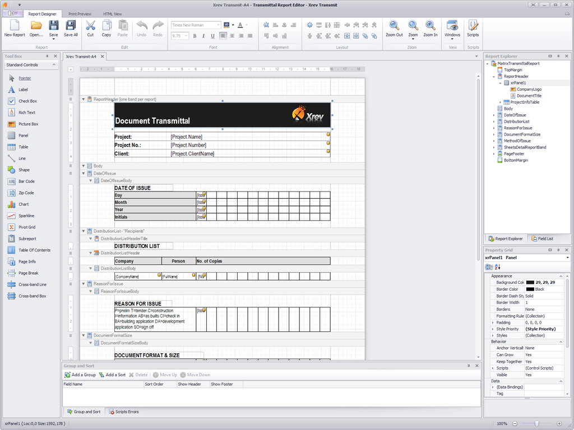Open the Scripts editor
The height and width of the screenshot is (430, 574).
[x=473, y=29]
